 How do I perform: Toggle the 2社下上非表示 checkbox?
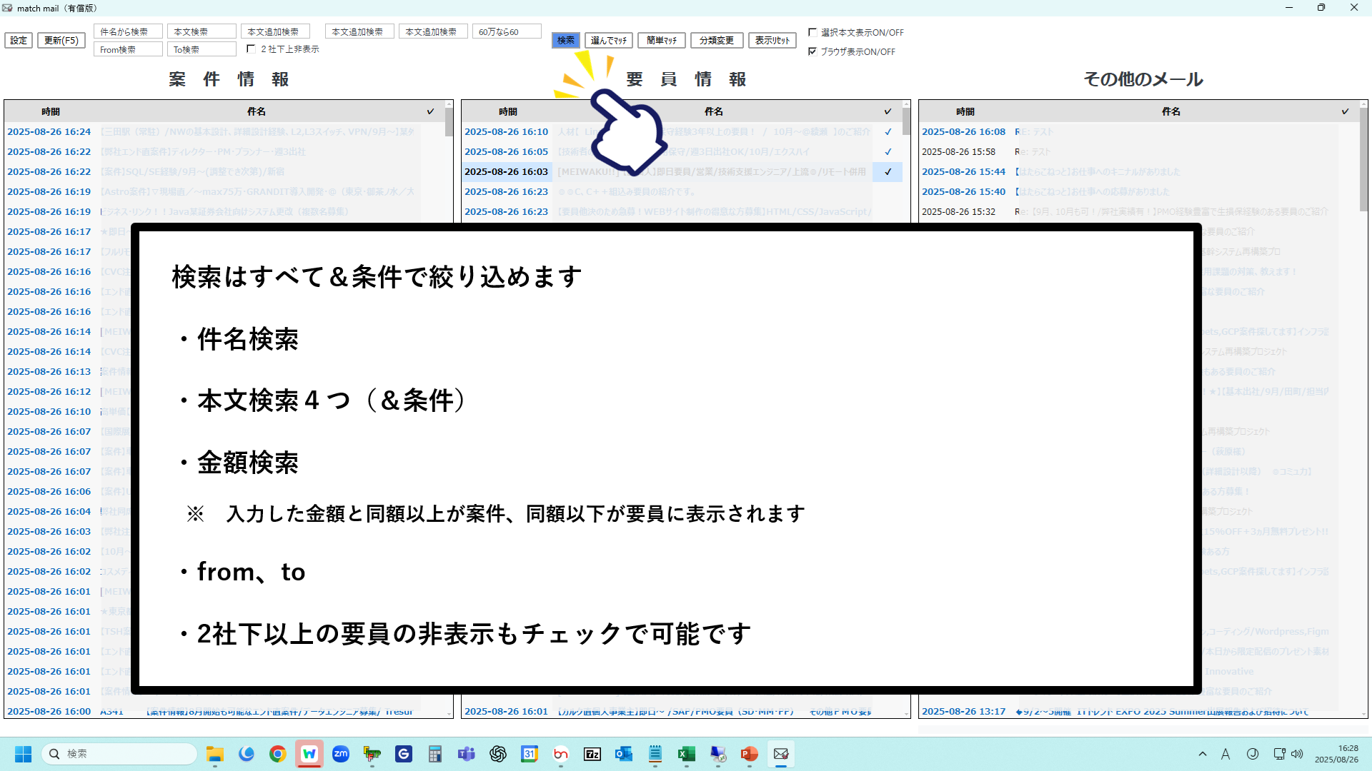[x=251, y=49]
